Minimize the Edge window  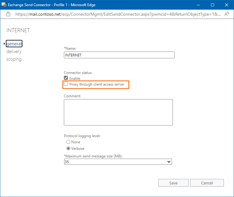pyautogui.click(x=198, y=5)
